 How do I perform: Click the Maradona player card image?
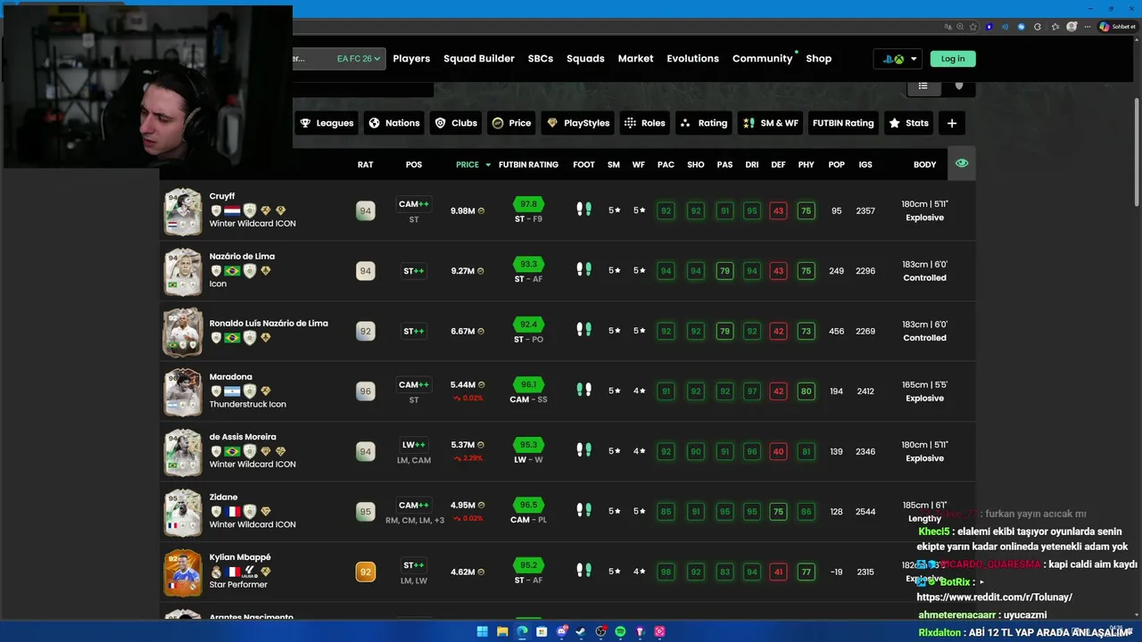pyautogui.click(x=183, y=392)
